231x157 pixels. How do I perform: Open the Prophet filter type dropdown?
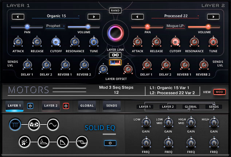click(x=55, y=26)
